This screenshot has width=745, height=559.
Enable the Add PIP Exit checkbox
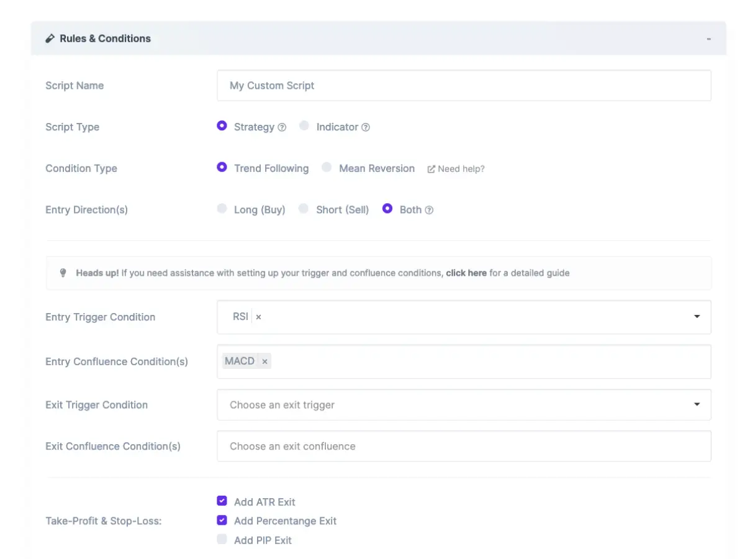coord(222,540)
